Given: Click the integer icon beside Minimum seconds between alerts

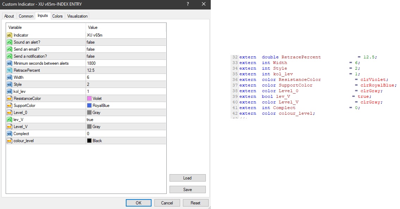Looking at the screenshot, I should click(10, 63).
